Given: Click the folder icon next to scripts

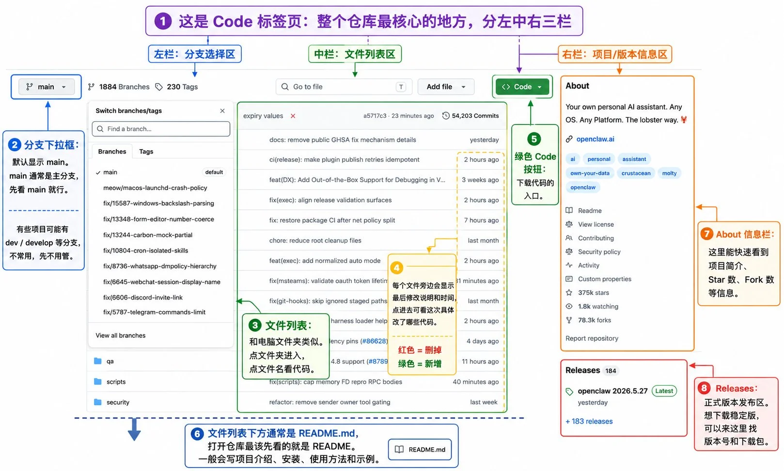Looking at the screenshot, I should pyautogui.click(x=98, y=381).
